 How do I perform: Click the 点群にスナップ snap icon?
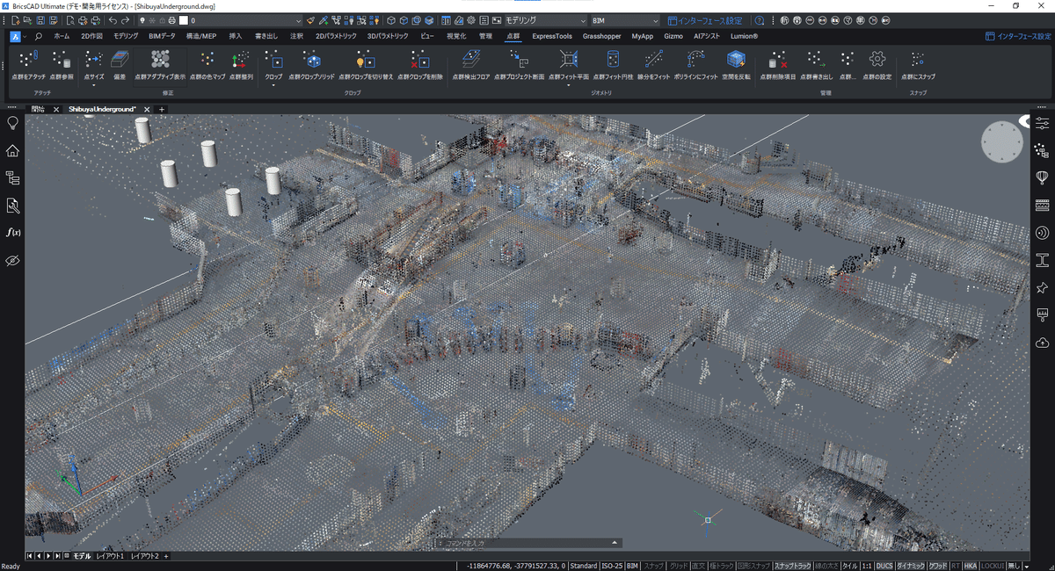(x=918, y=60)
